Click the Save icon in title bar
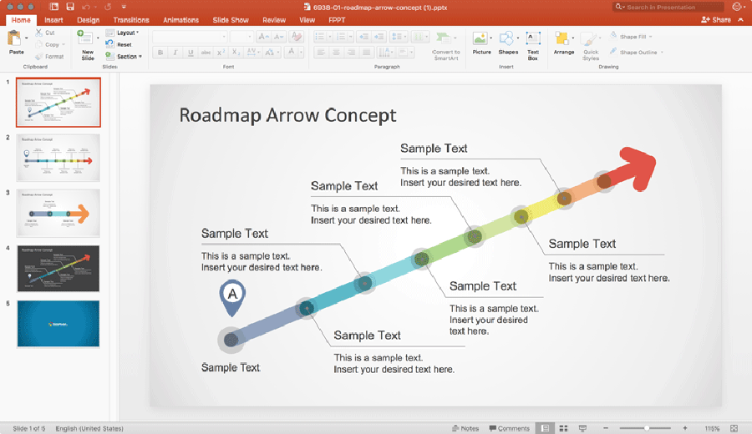This screenshot has height=434, width=752. [70, 7]
